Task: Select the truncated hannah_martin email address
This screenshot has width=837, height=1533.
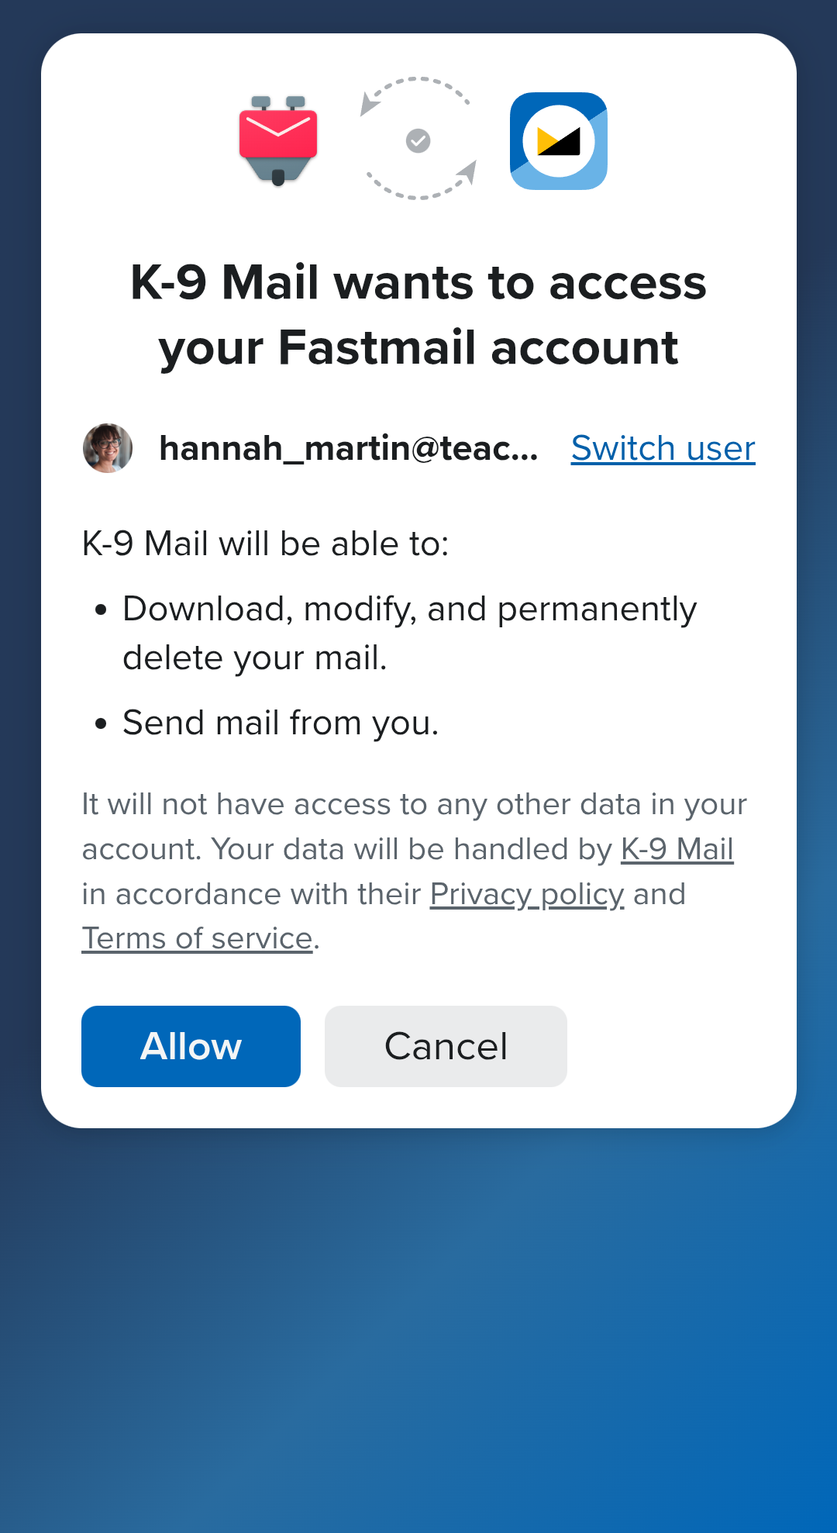Action: point(349,448)
